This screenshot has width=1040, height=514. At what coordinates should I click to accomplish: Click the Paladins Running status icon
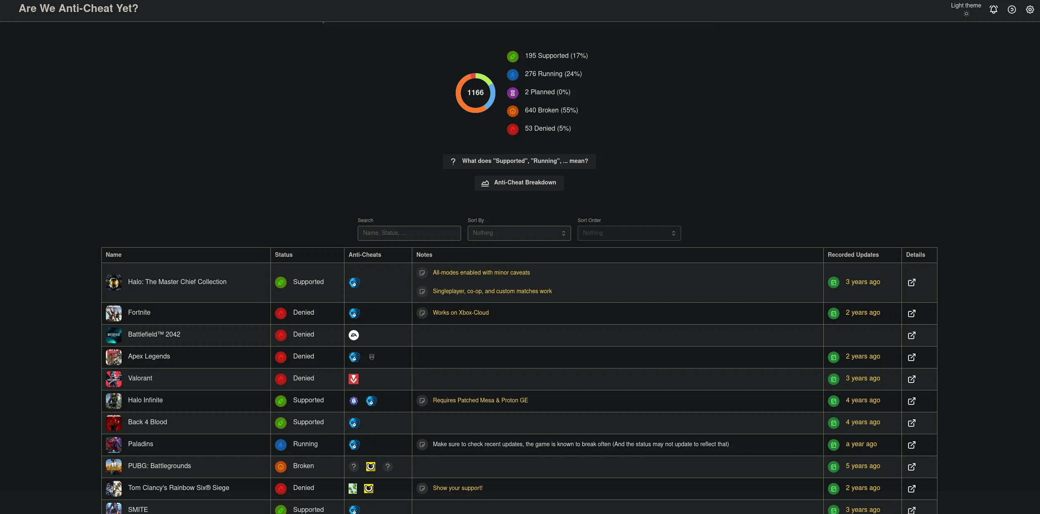click(281, 445)
